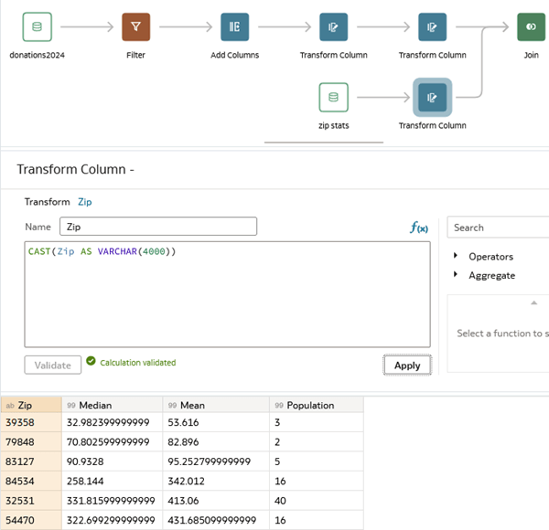549x530 pixels.
Task: Select the Population column header
Action: pos(317,405)
